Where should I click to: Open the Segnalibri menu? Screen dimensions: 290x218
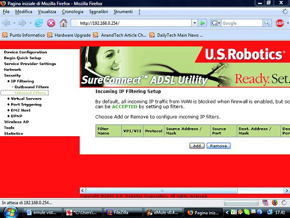pos(99,12)
